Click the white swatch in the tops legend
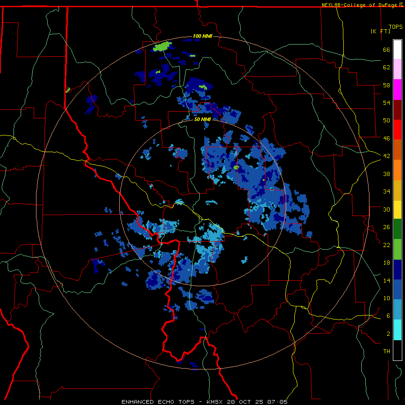405x405 pixels. pos(397,49)
